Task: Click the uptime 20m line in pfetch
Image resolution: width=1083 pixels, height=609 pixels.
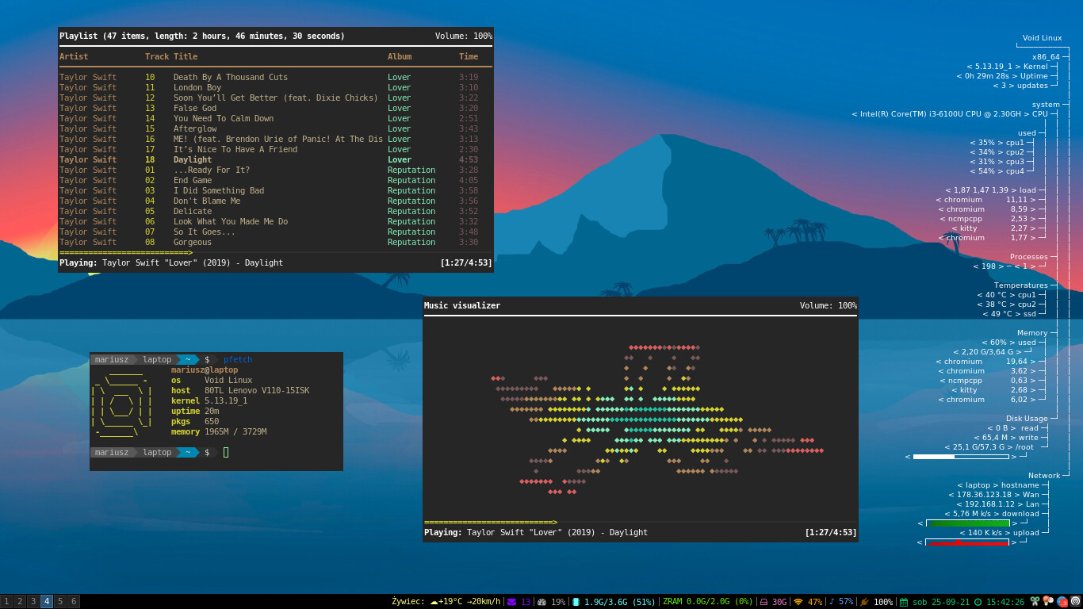Action: 195,411
